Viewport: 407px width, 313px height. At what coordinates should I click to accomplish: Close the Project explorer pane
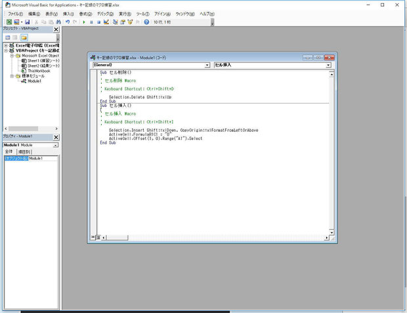tap(56, 30)
